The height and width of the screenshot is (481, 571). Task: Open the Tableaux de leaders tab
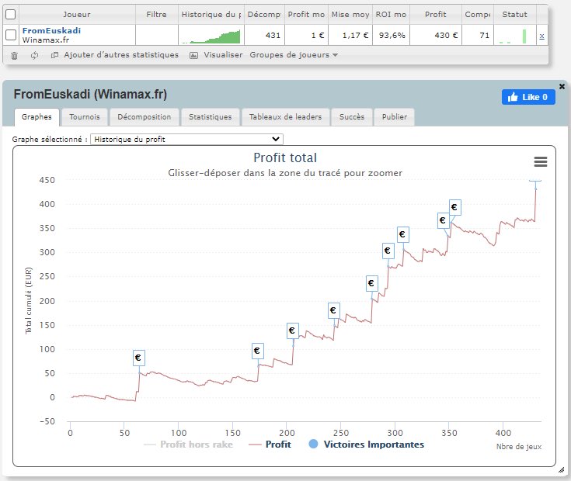[x=286, y=117]
